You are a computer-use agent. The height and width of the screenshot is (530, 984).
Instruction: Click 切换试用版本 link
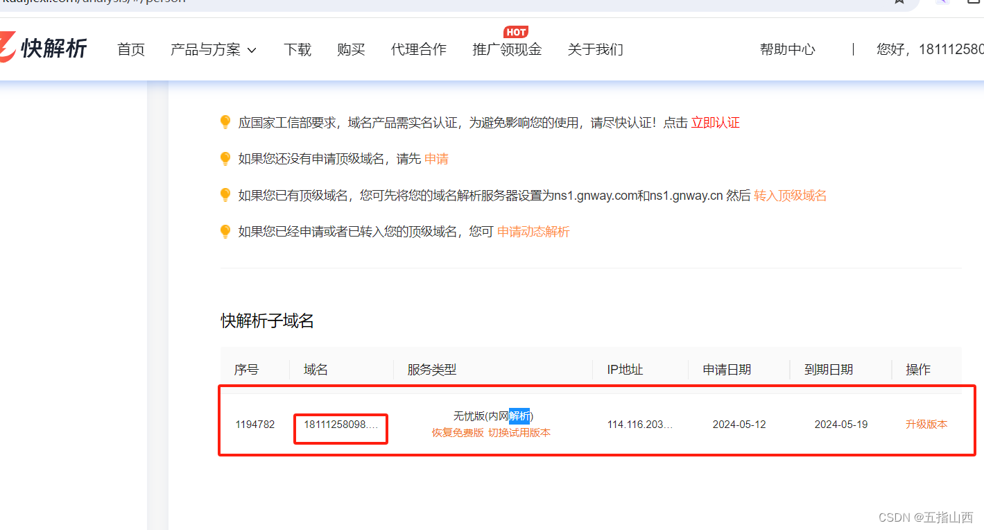point(519,433)
